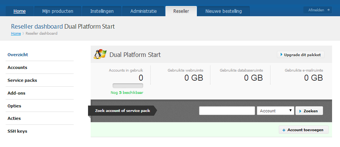The image size is (340, 147).
Task: Open the Instellingen tab
Action: tap(102, 11)
